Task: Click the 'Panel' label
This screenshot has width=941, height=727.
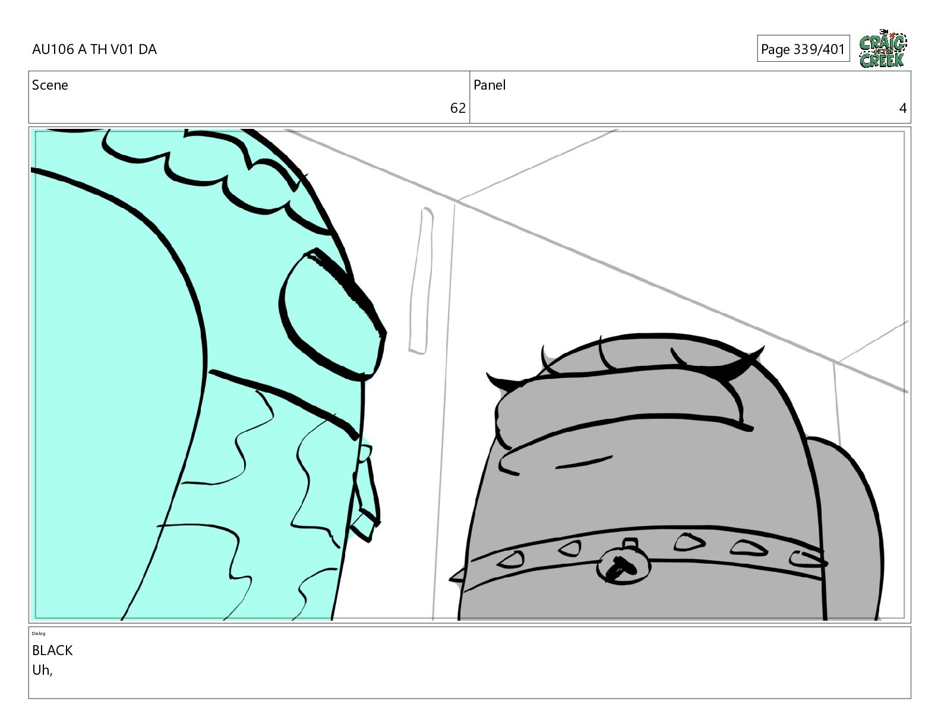Action: coord(490,85)
